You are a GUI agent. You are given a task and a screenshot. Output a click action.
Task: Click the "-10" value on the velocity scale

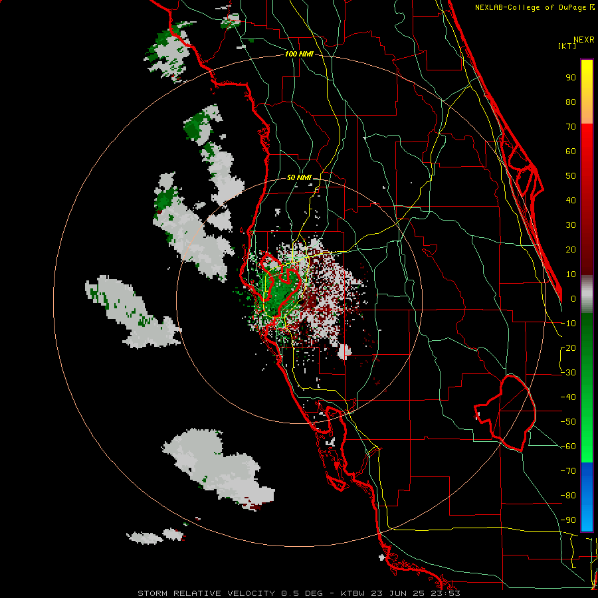568,324
